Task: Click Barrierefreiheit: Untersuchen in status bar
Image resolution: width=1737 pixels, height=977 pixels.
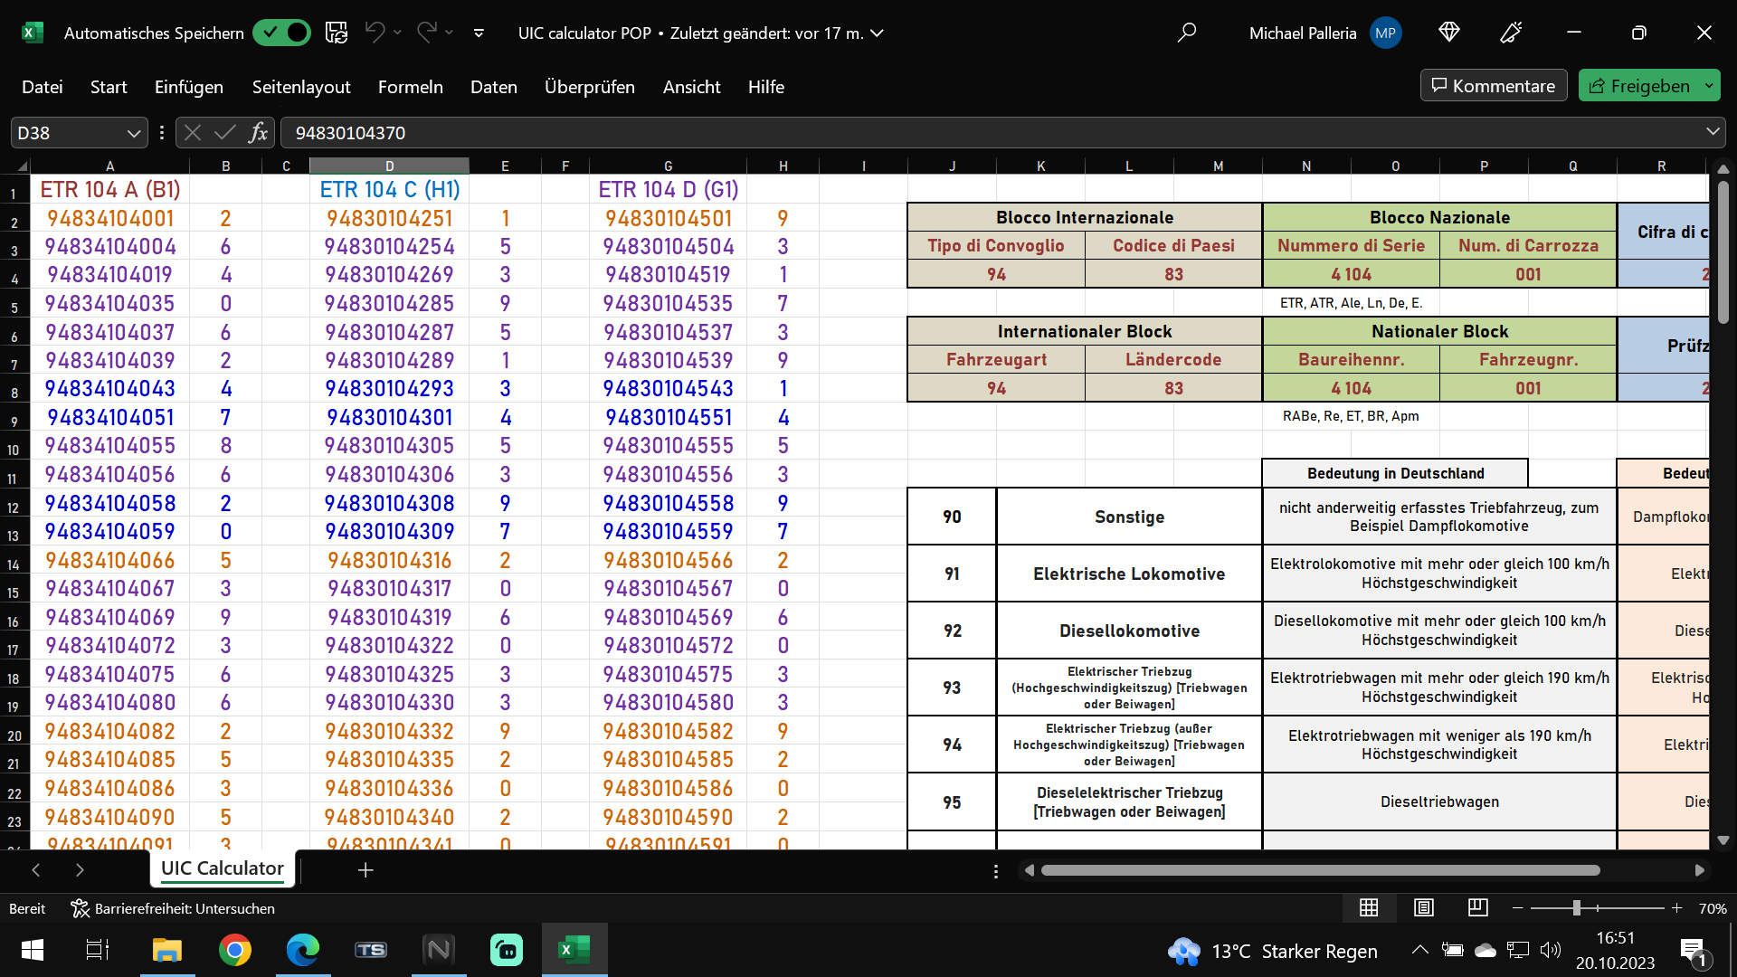Action: [x=173, y=908]
